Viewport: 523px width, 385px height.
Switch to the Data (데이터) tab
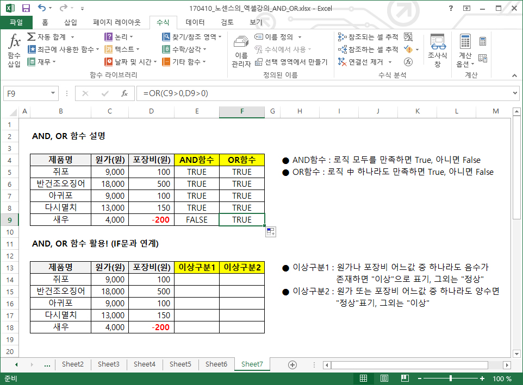[195, 22]
